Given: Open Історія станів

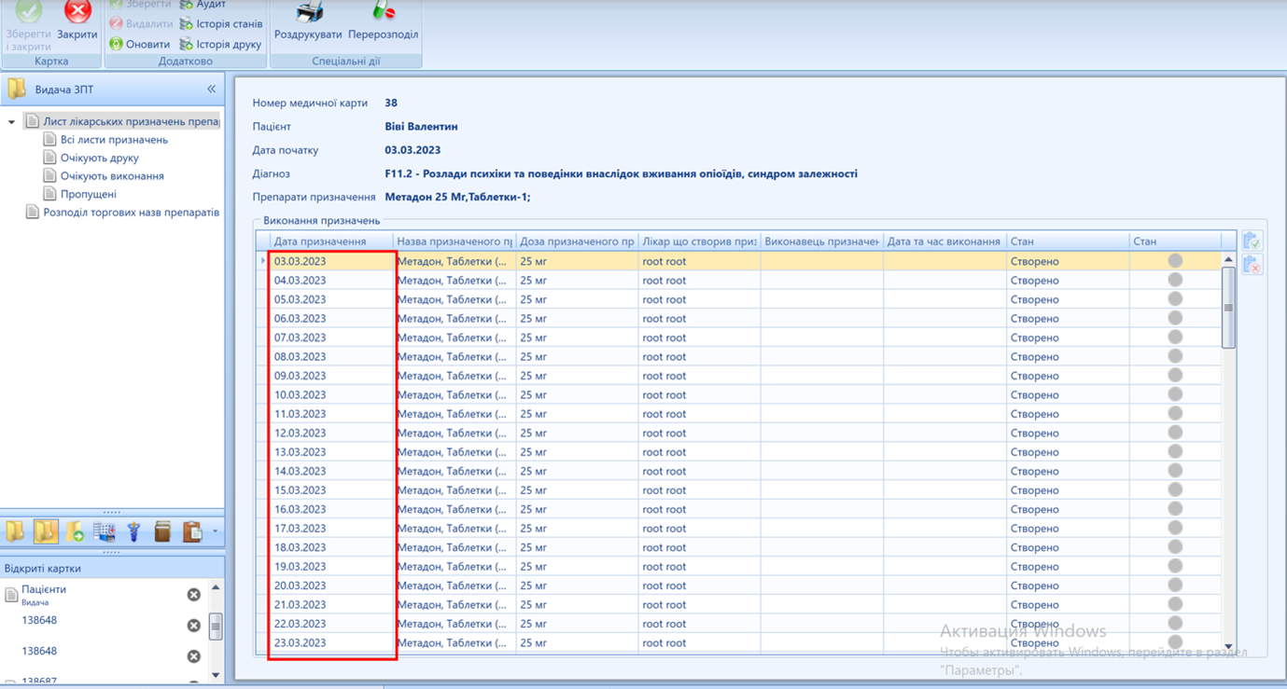Looking at the screenshot, I should tap(220, 23).
